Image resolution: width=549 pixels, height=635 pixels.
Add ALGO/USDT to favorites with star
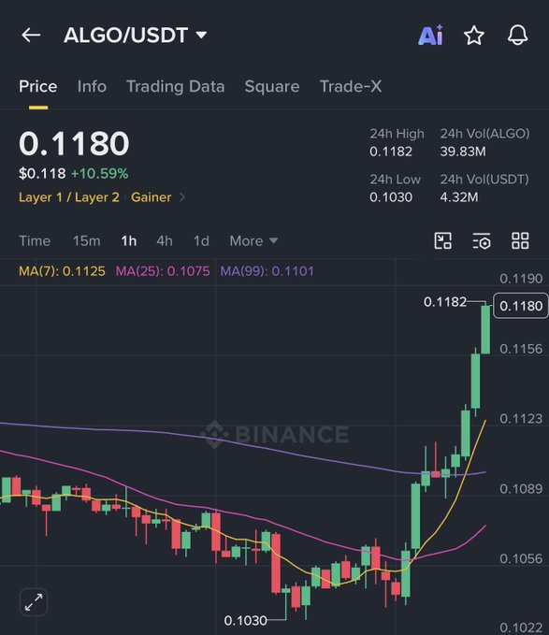(x=473, y=36)
